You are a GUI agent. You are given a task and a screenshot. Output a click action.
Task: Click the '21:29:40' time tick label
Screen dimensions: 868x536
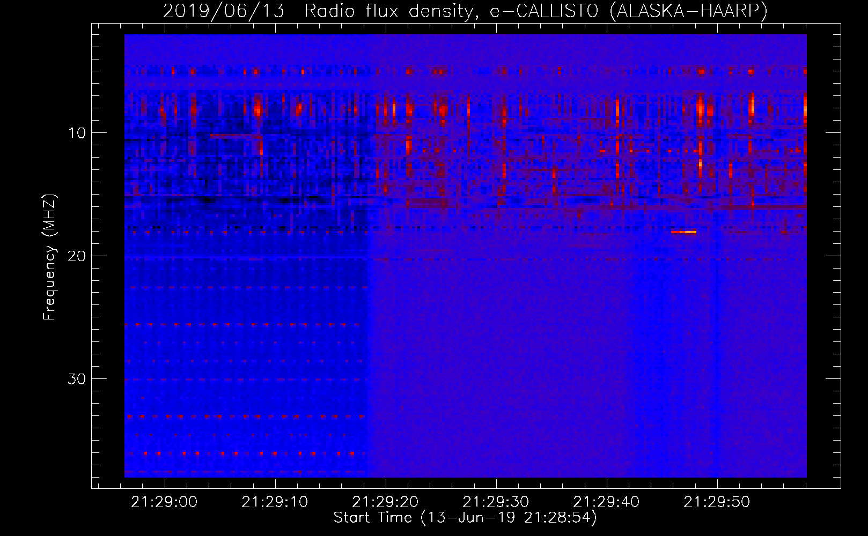(x=606, y=502)
